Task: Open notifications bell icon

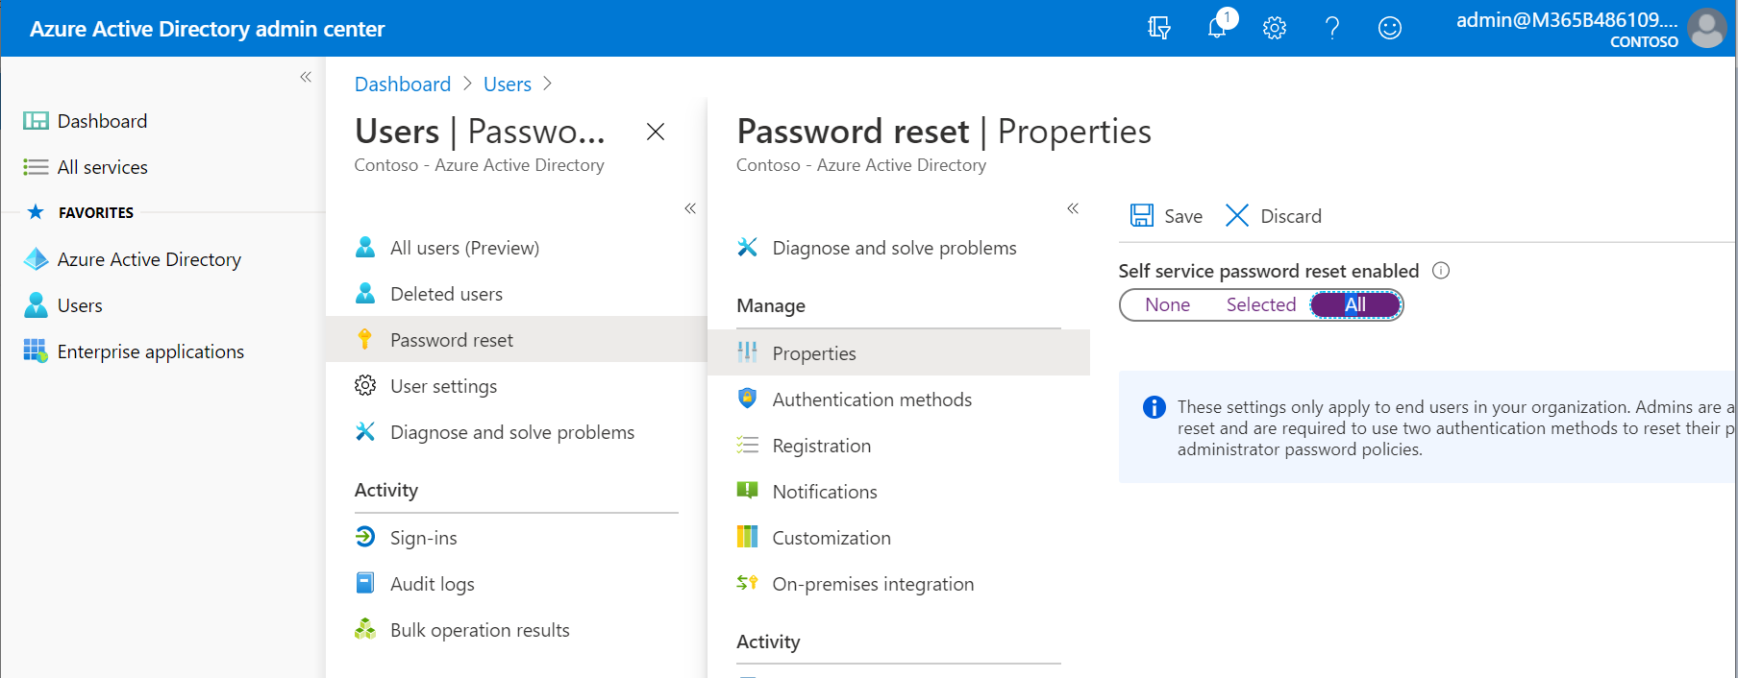Action: (1217, 28)
